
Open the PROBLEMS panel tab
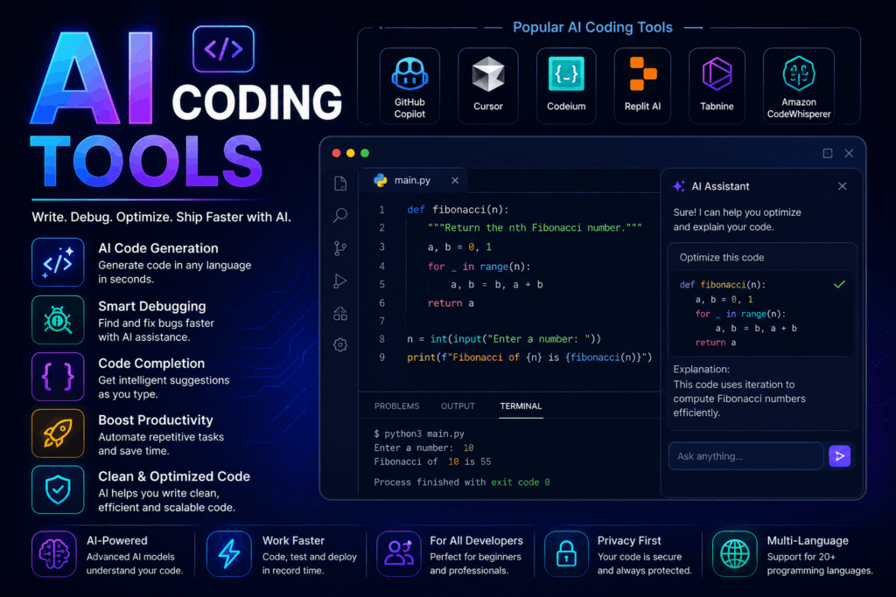pyautogui.click(x=396, y=406)
